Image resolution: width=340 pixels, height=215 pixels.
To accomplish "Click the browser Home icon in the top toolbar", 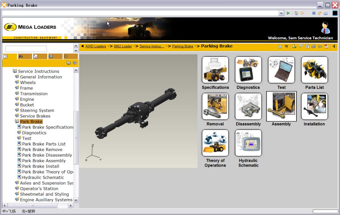I will coord(296,13).
